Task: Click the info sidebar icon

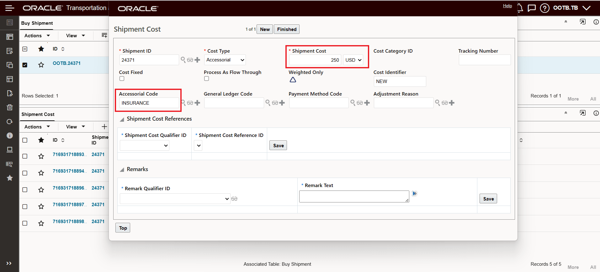Action: coord(10,135)
